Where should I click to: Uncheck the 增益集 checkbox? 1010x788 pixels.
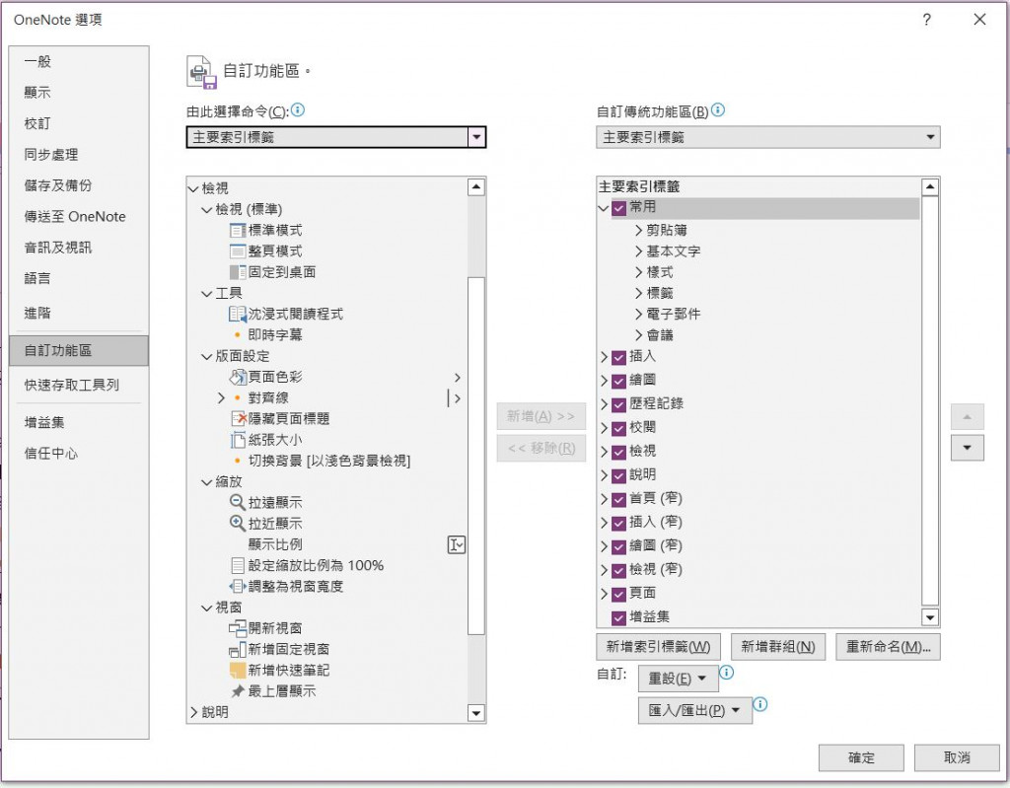(x=618, y=618)
